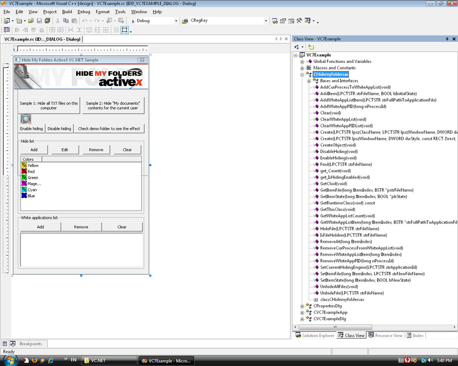Select Check demo folder to see effect button
Viewport: 458px width, 366px height.
109,129
